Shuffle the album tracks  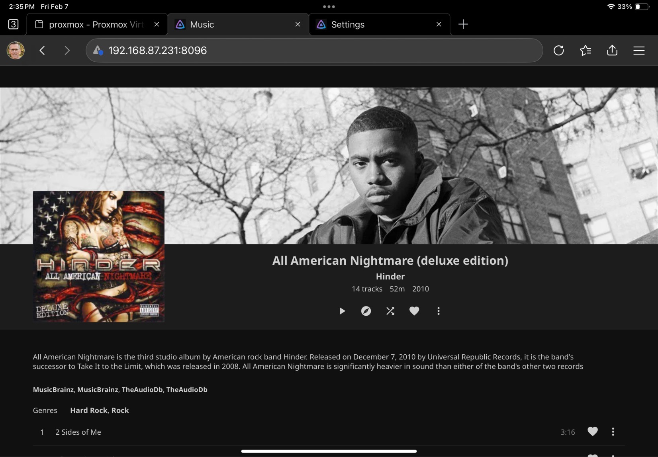pos(390,311)
